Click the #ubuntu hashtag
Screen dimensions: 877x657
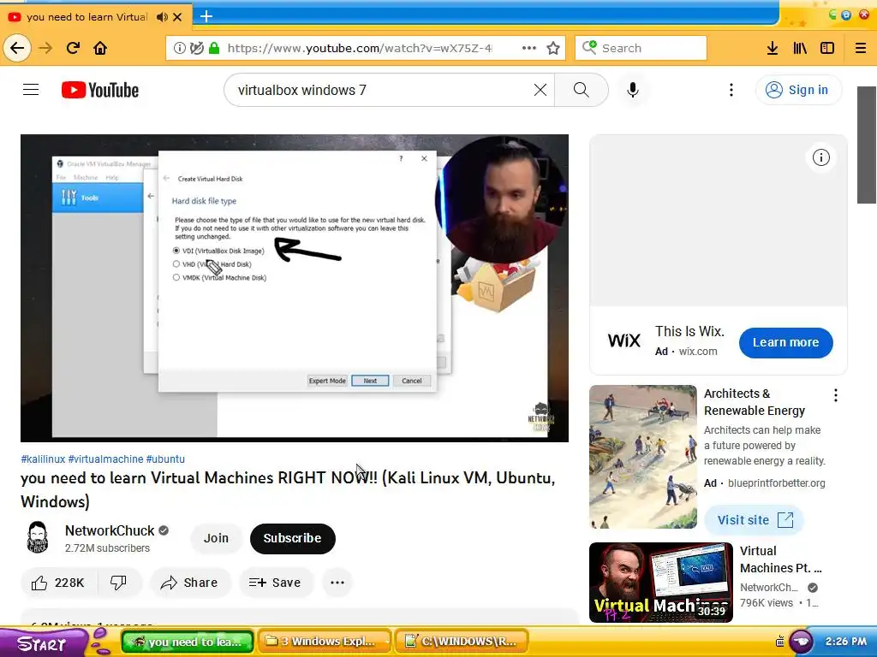point(165,459)
